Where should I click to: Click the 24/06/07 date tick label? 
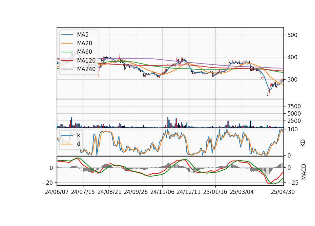(x=57, y=192)
